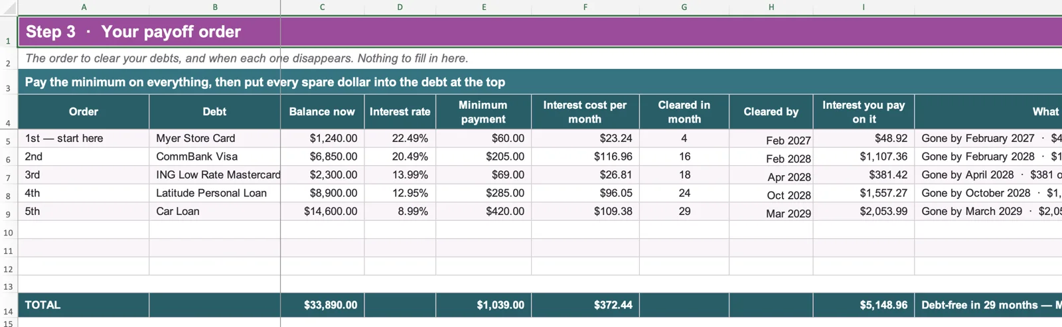The width and height of the screenshot is (1062, 327).
Task: Click the 'Cleared in month' heading
Action: tap(684, 111)
